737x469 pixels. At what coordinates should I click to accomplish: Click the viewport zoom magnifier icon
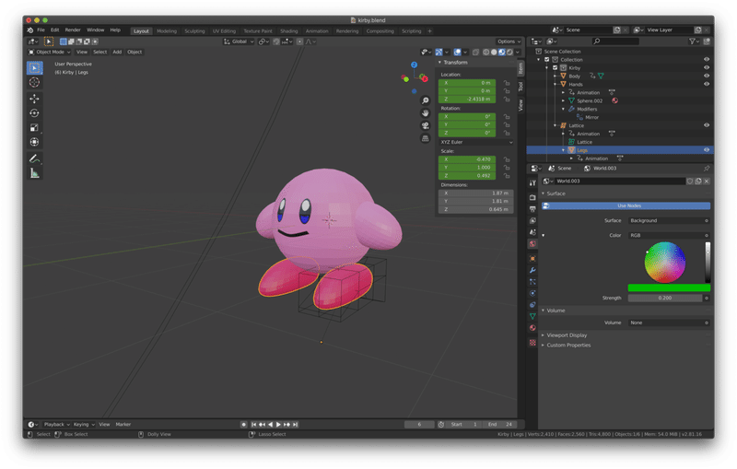(x=425, y=100)
